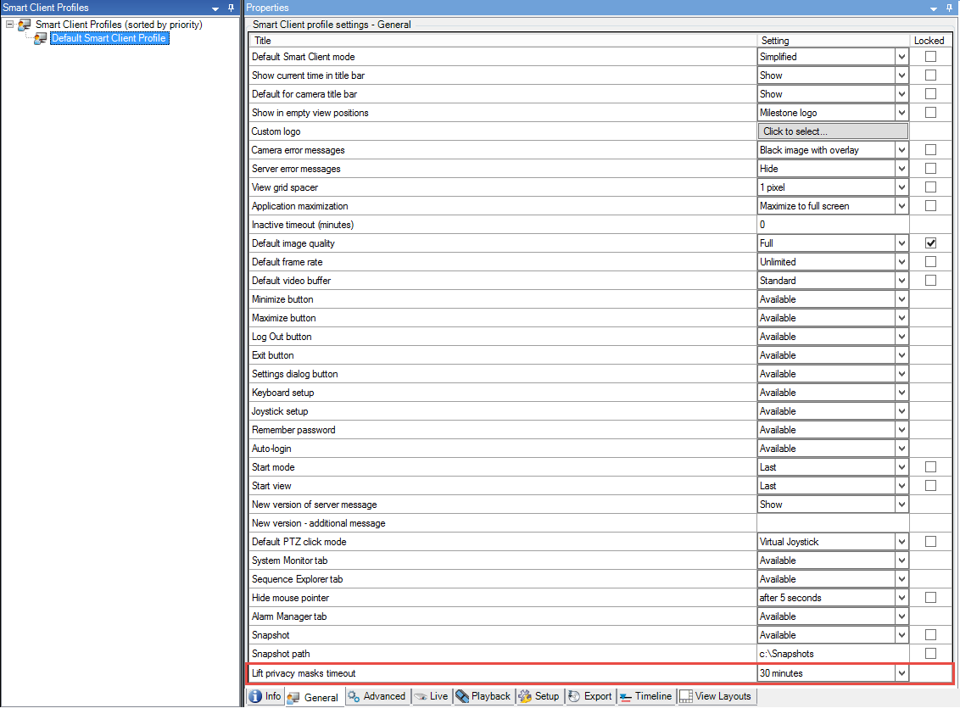Select Default Smart Client Profile in tree
This screenshot has height=725, width=960.
click(x=109, y=38)
